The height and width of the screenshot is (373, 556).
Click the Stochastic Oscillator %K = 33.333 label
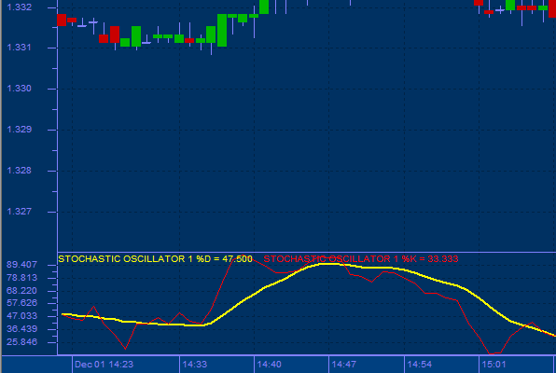click(x=361, y=259)
